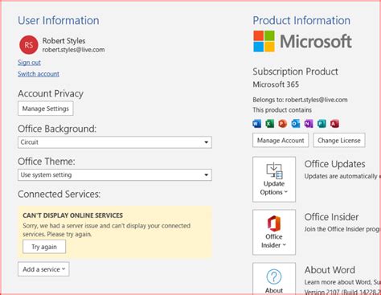
Task: Click the Connected Services heading
Action: tap(59, 194)
